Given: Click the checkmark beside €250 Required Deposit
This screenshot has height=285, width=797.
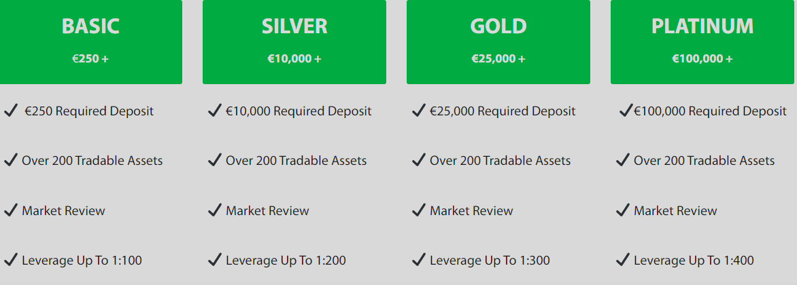Looking at the screenshot, I should tap(11, 110).
